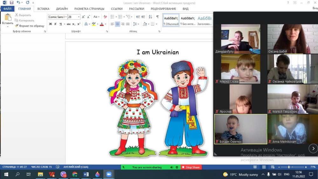Open the Change Case (Aa) dropdown
318x179 pixels.
96,17
